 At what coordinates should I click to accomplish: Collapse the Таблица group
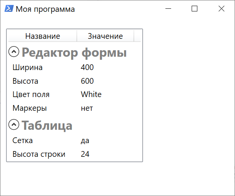pyautogui.click(x=14, y=124)
